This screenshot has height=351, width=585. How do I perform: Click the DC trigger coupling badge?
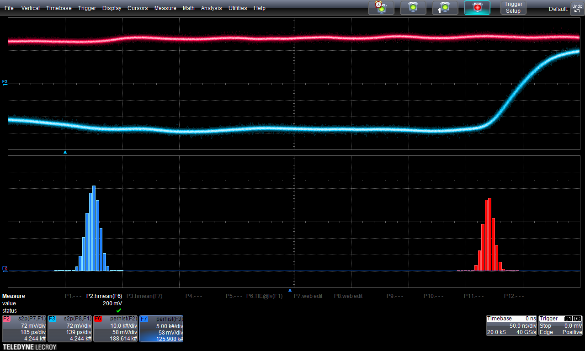[x=578, y=319]
